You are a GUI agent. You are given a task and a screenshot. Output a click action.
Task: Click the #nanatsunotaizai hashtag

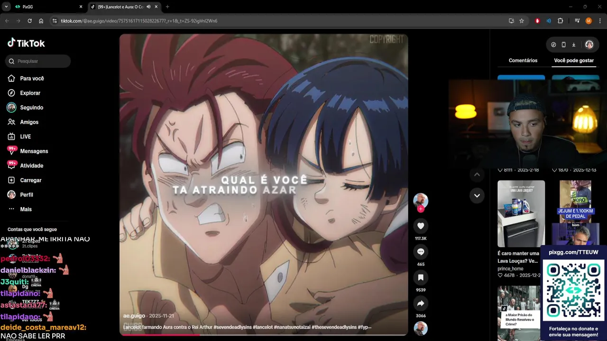(292, 327)
